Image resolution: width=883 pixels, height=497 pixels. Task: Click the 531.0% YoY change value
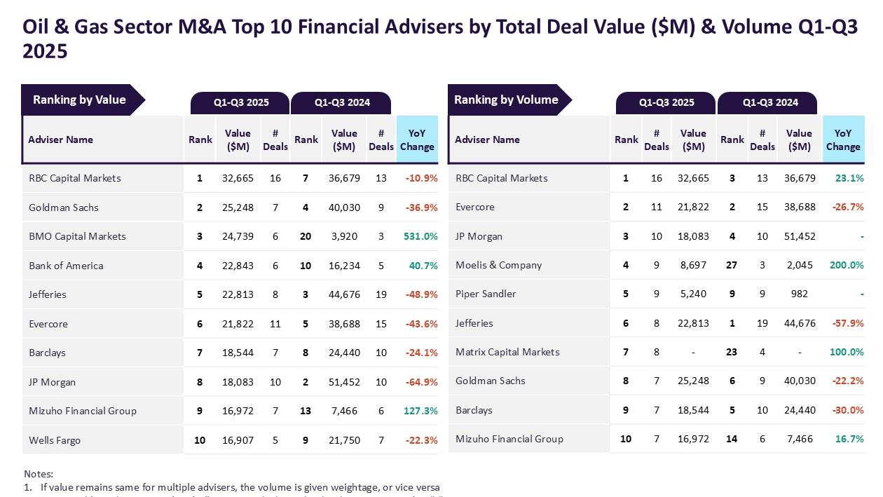click(420, 236)
